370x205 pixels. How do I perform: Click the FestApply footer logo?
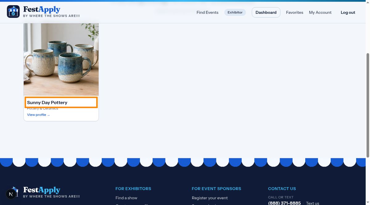(x=43, y=192)
